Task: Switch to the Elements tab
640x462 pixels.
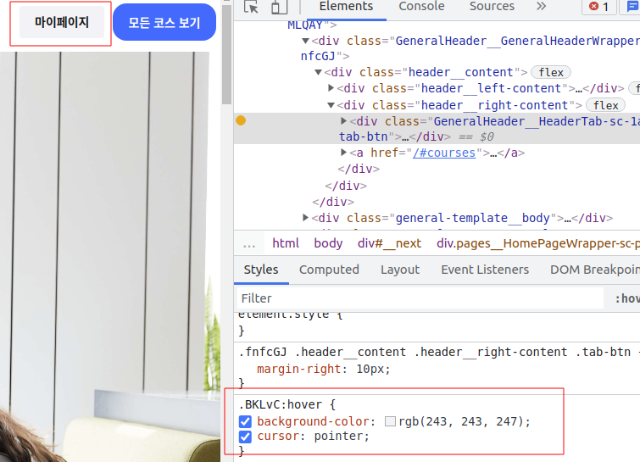Action: (x=346, y=6)
